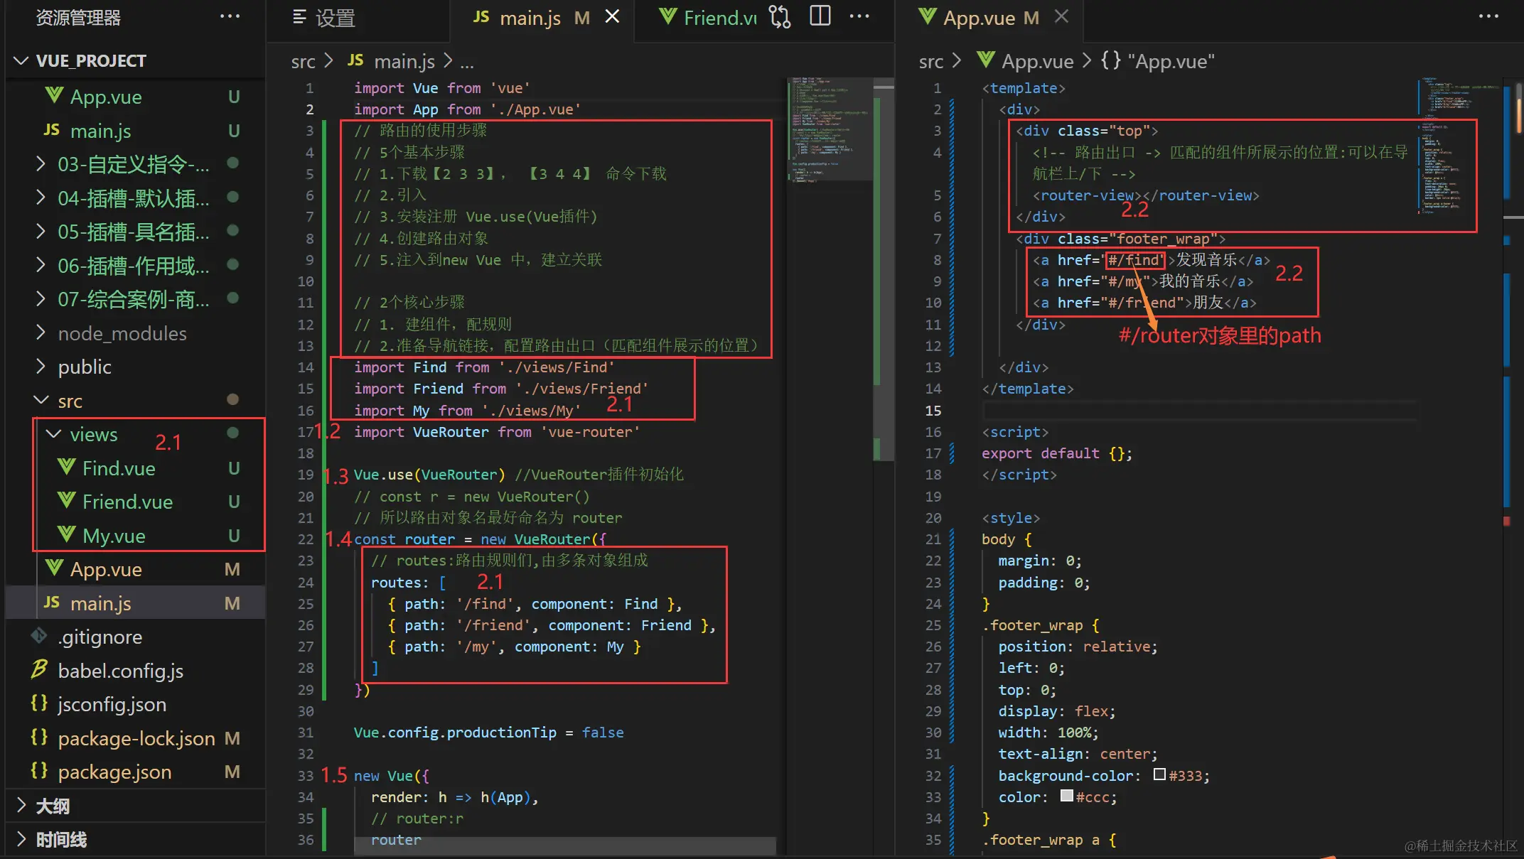
Task: Click line number 2 in main.js editor
Action: click(309, 109)
